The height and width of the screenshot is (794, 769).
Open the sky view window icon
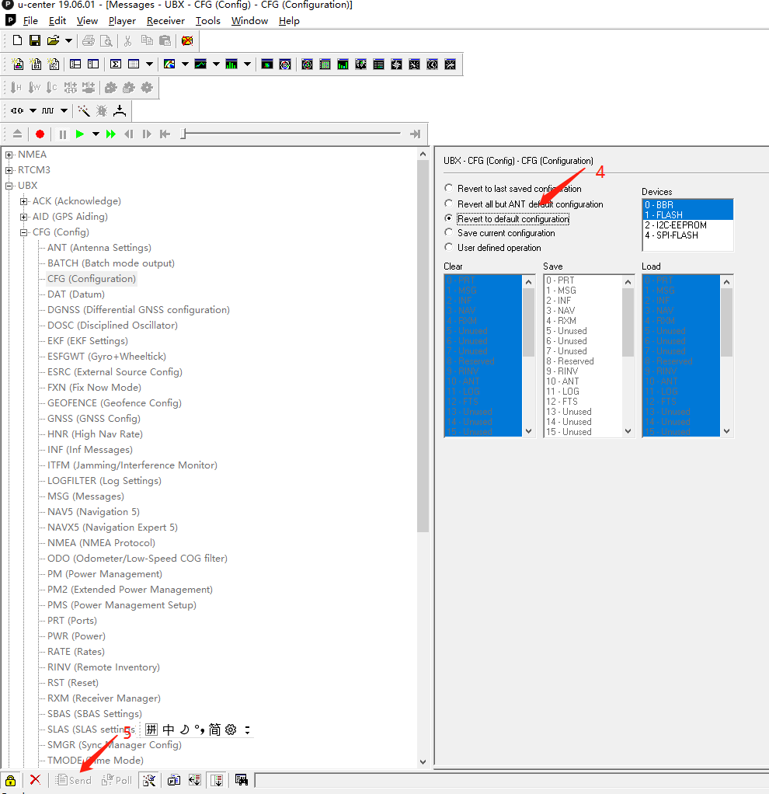pos(285,64)
